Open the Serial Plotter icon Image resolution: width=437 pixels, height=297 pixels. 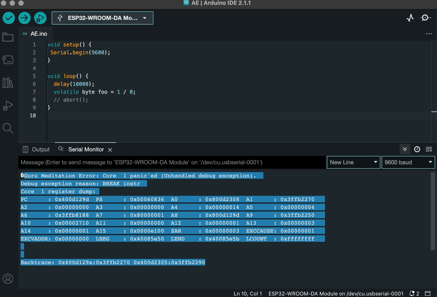pos(410,18)
